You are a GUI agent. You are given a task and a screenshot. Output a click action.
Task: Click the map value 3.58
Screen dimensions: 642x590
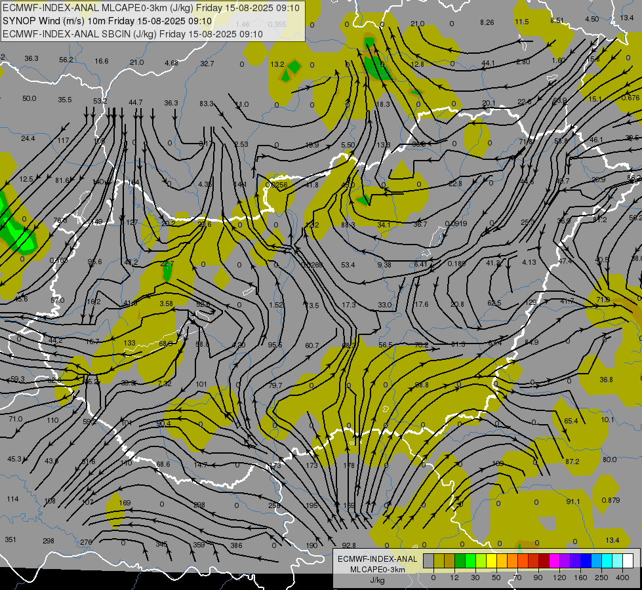[x=166, y=304]
